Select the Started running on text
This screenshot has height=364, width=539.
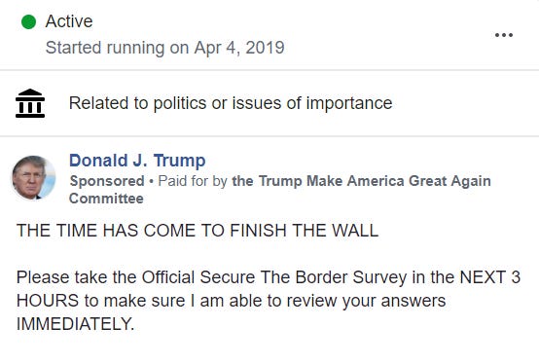pyautogui.click(x=117, y=48)
